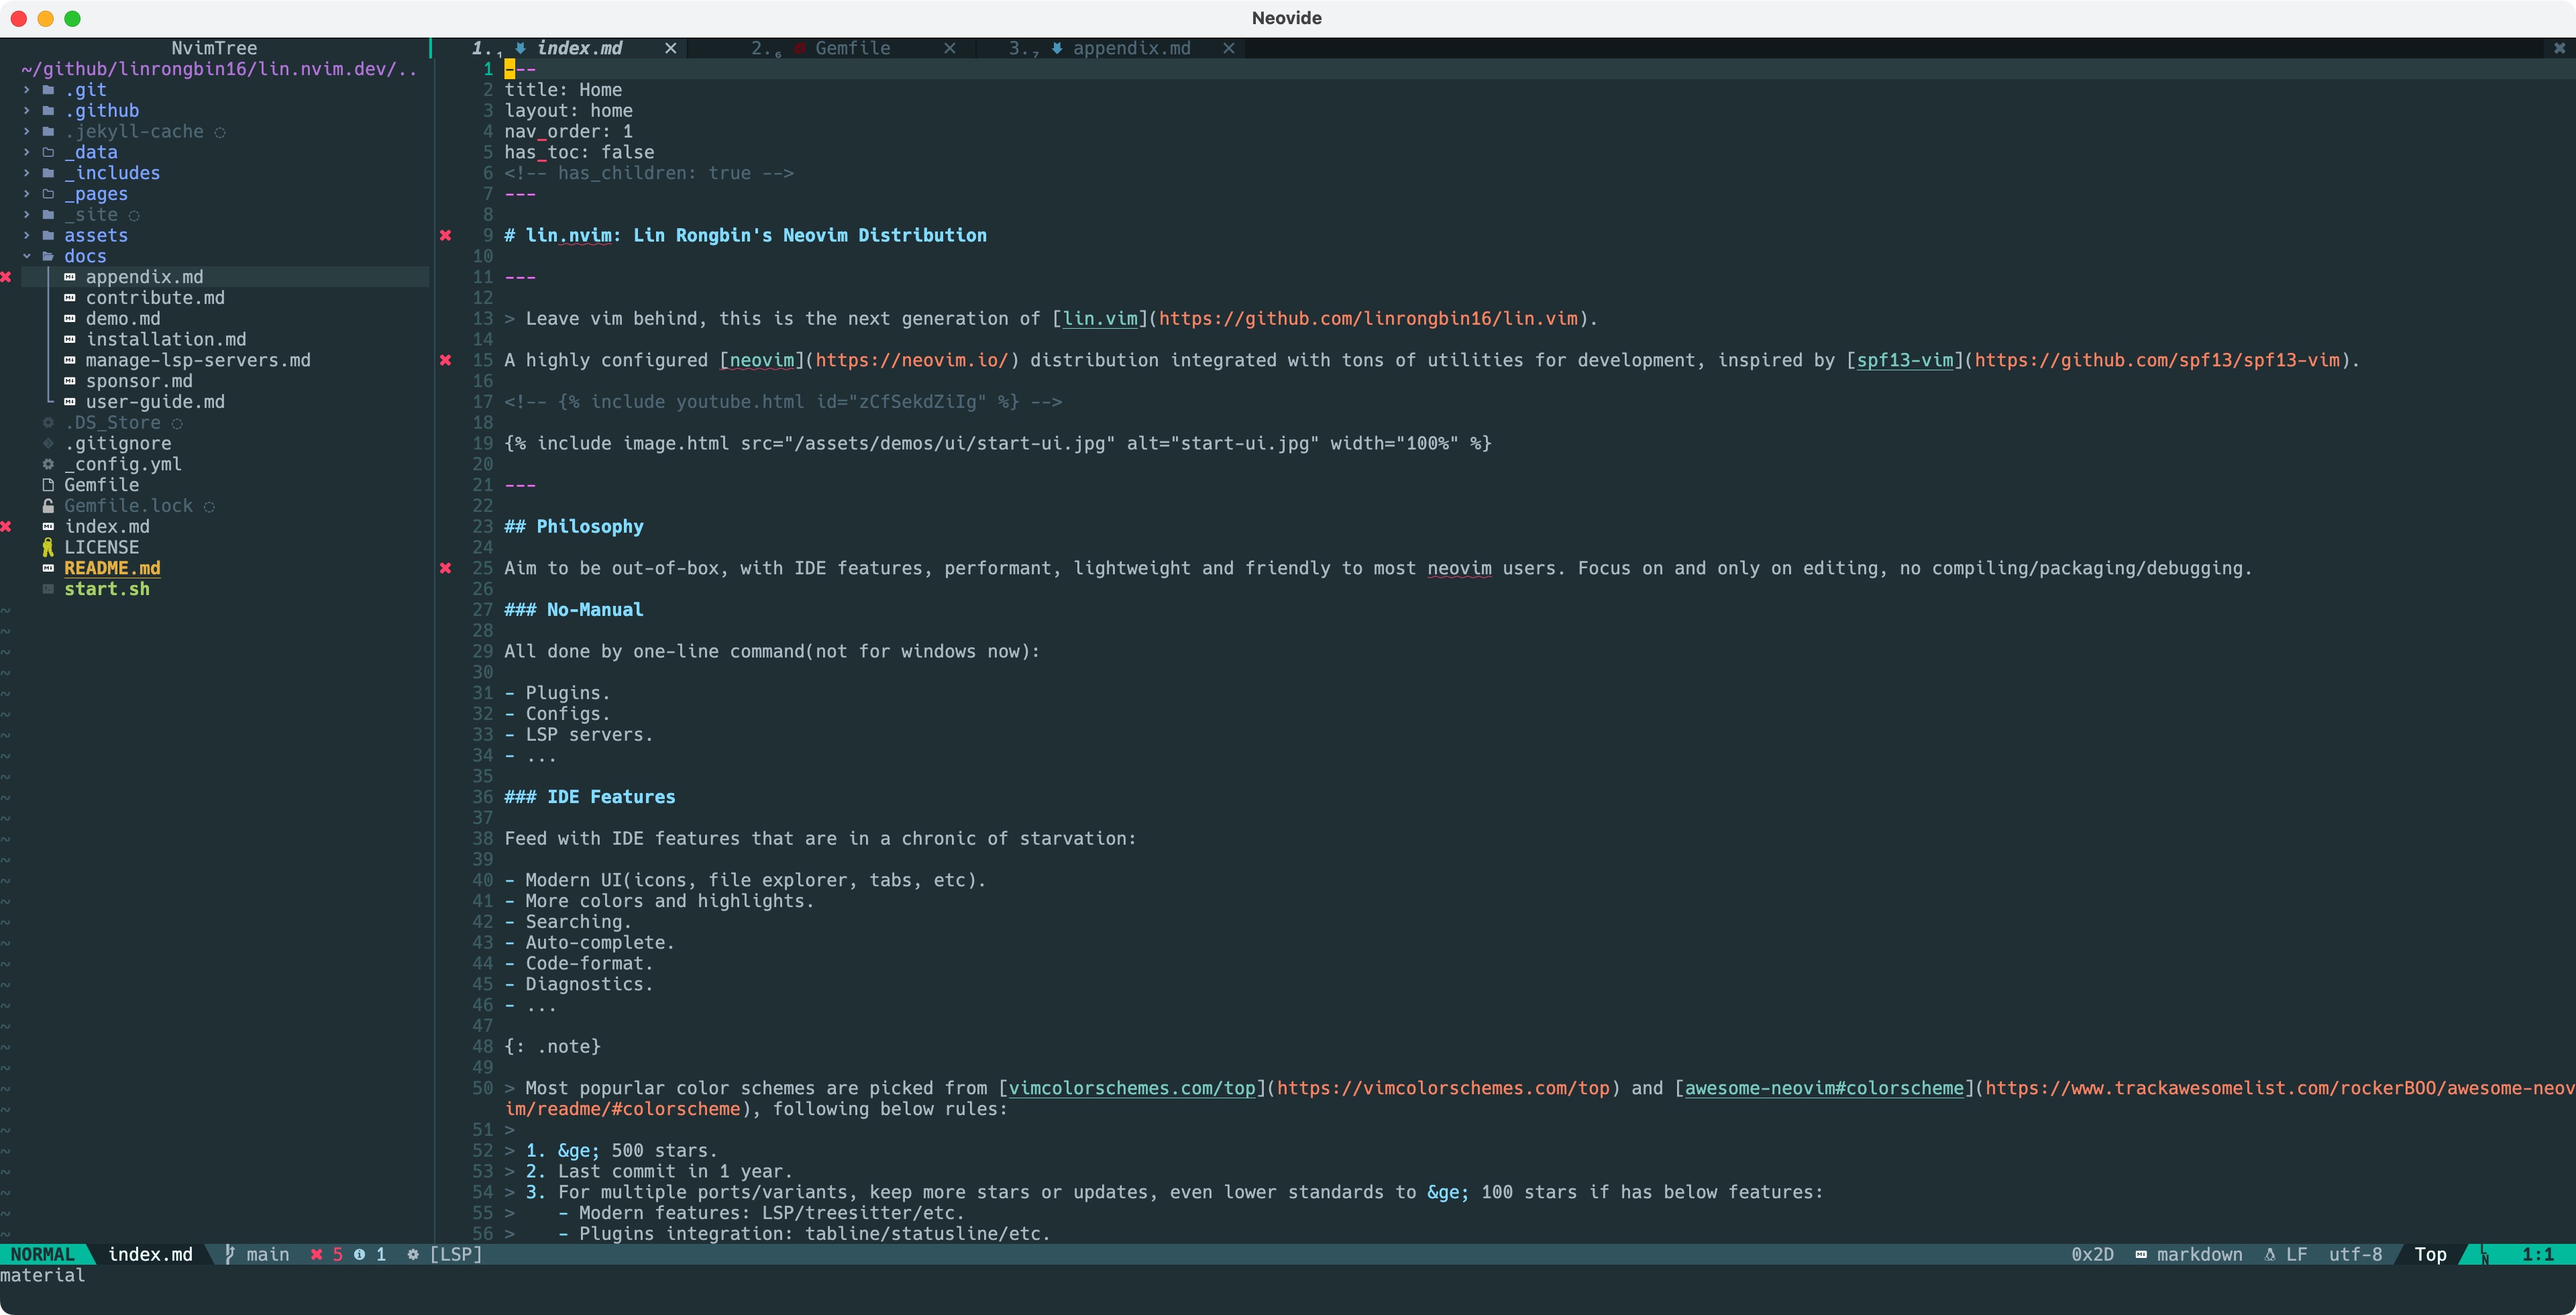Viewport: 2576px width, 1315px height.
Task: Click the contribute.md markdown file icon
Action: coord(70,298)
